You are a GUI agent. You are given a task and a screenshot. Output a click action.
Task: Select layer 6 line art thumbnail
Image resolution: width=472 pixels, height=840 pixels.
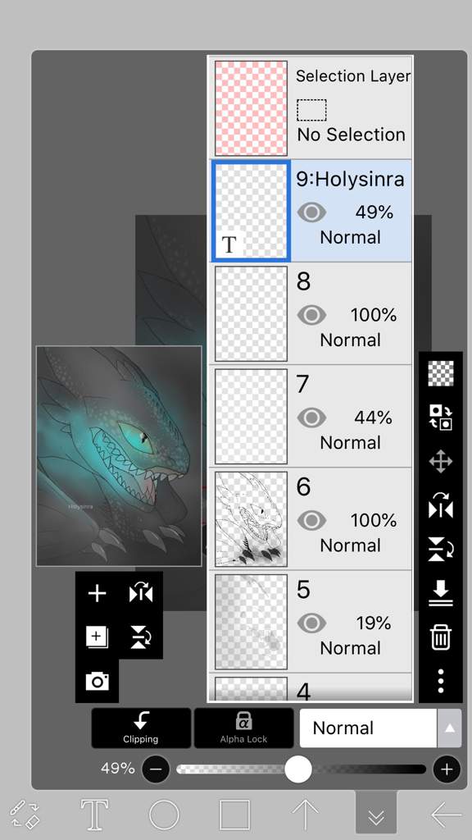point(251,519)
